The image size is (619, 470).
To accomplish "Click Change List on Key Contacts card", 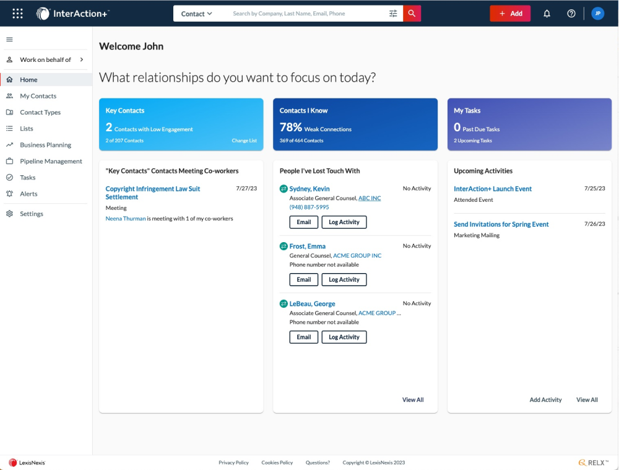I will click(x=244, y=141).
